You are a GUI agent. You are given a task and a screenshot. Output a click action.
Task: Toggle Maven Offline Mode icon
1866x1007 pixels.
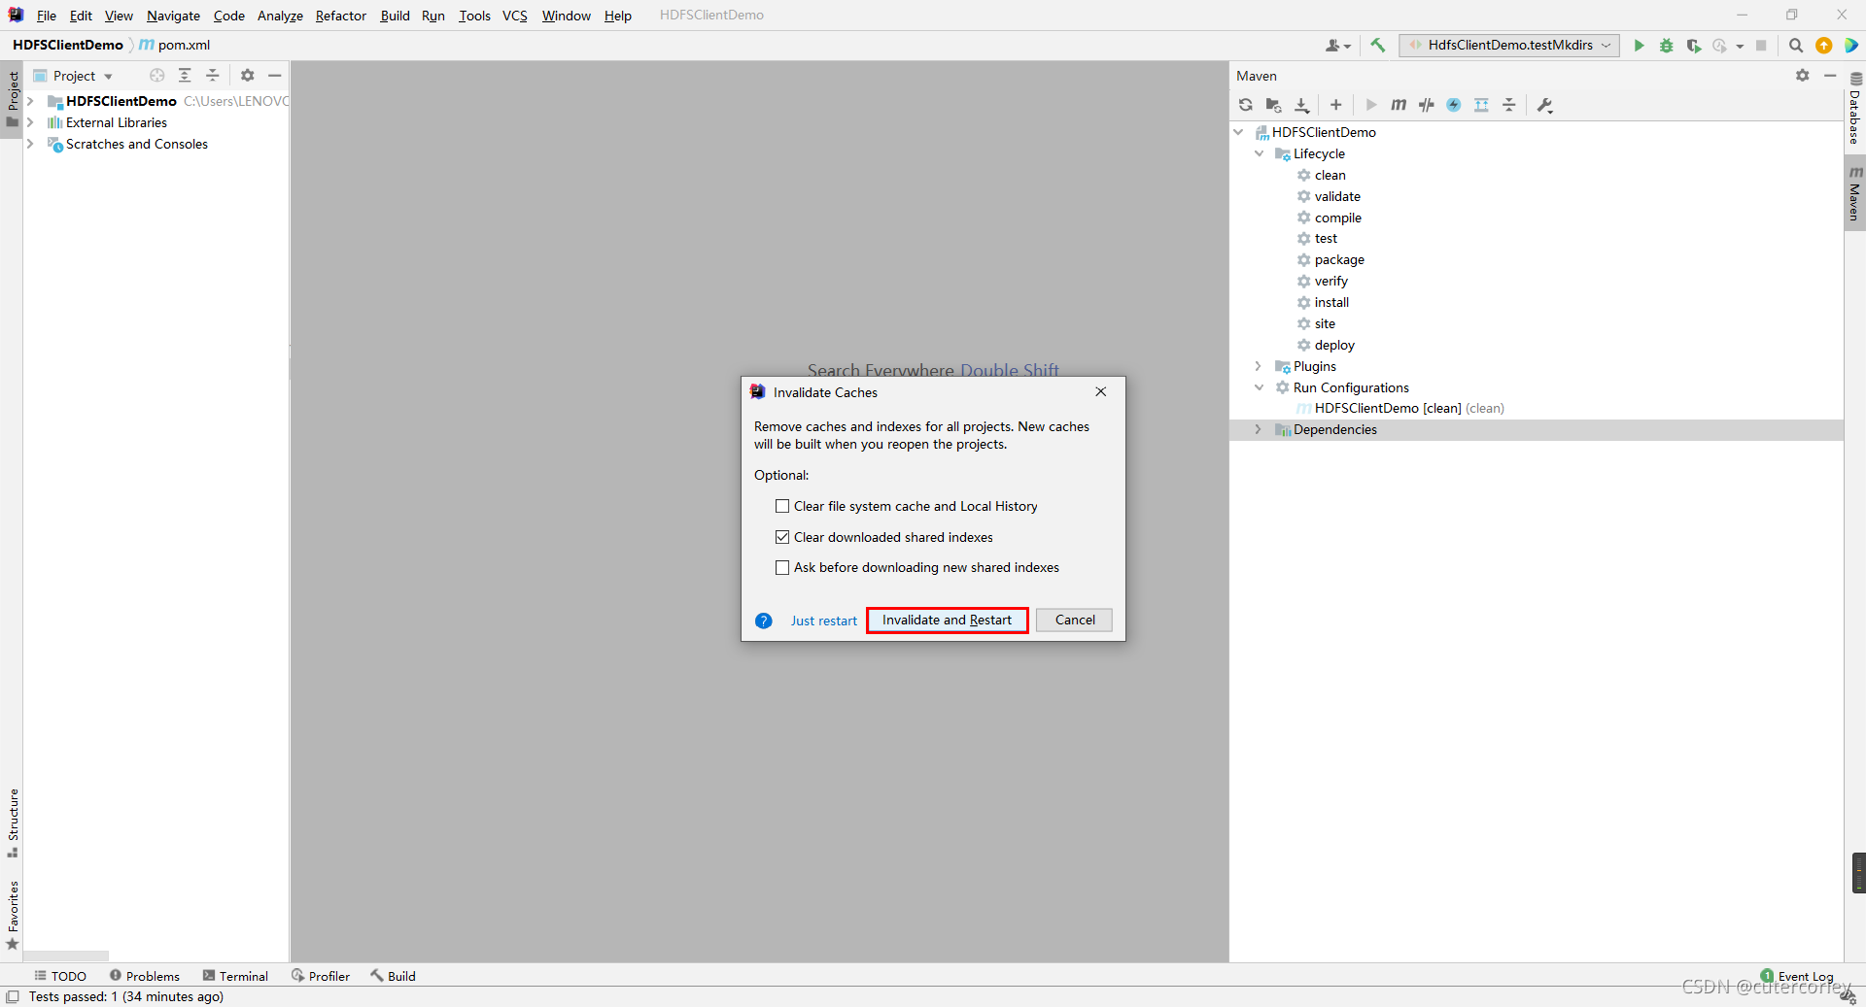tap(1427, 105)
